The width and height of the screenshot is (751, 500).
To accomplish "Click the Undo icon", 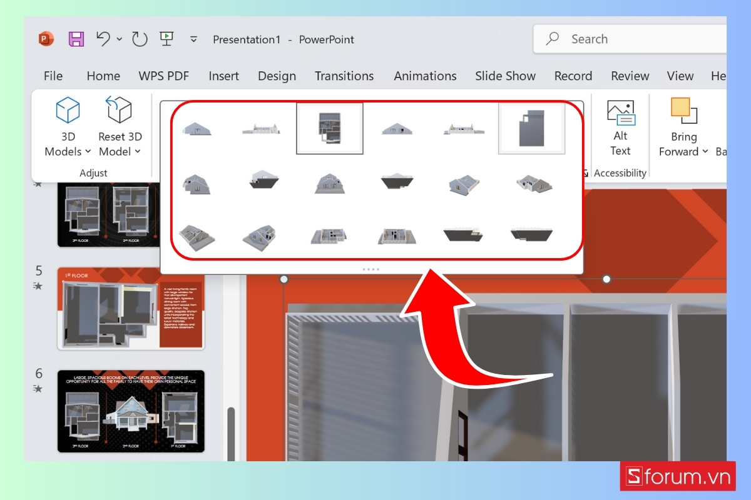I will tap(102, 39).
